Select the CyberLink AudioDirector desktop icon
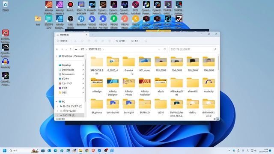This screenshot has height=154, width=274. tap(125, 8)
